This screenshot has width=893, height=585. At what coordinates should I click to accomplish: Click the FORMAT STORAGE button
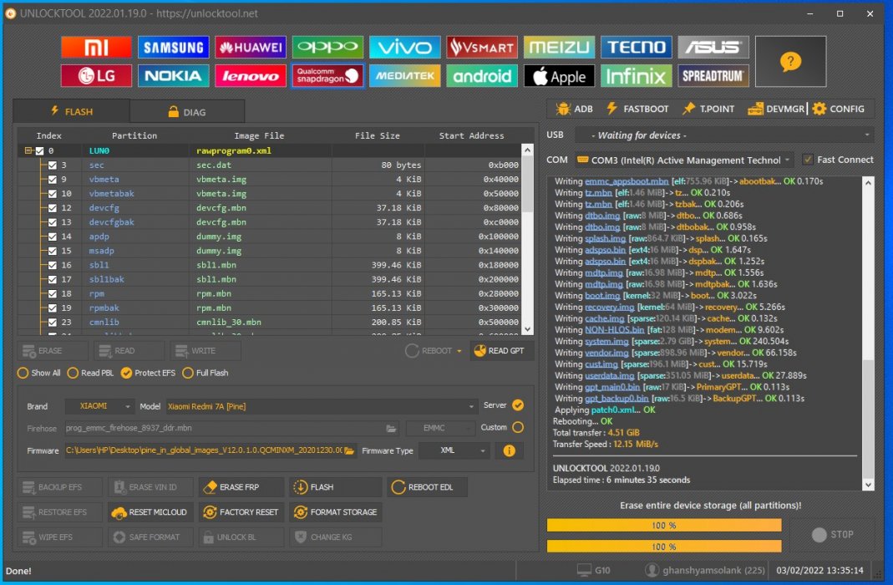click(x=336, y=512)
